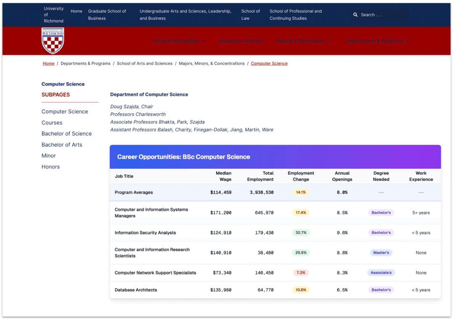
Task: Click the search magnifier icon
Action: pyautogui.click(x=355, y=14)
